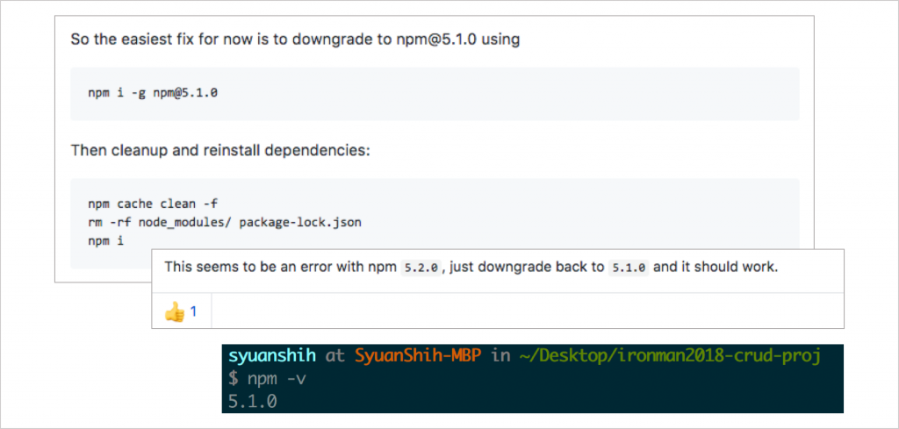
Task: Click the empty reaction bar beside thumbs up
Action: pos(528,311)
